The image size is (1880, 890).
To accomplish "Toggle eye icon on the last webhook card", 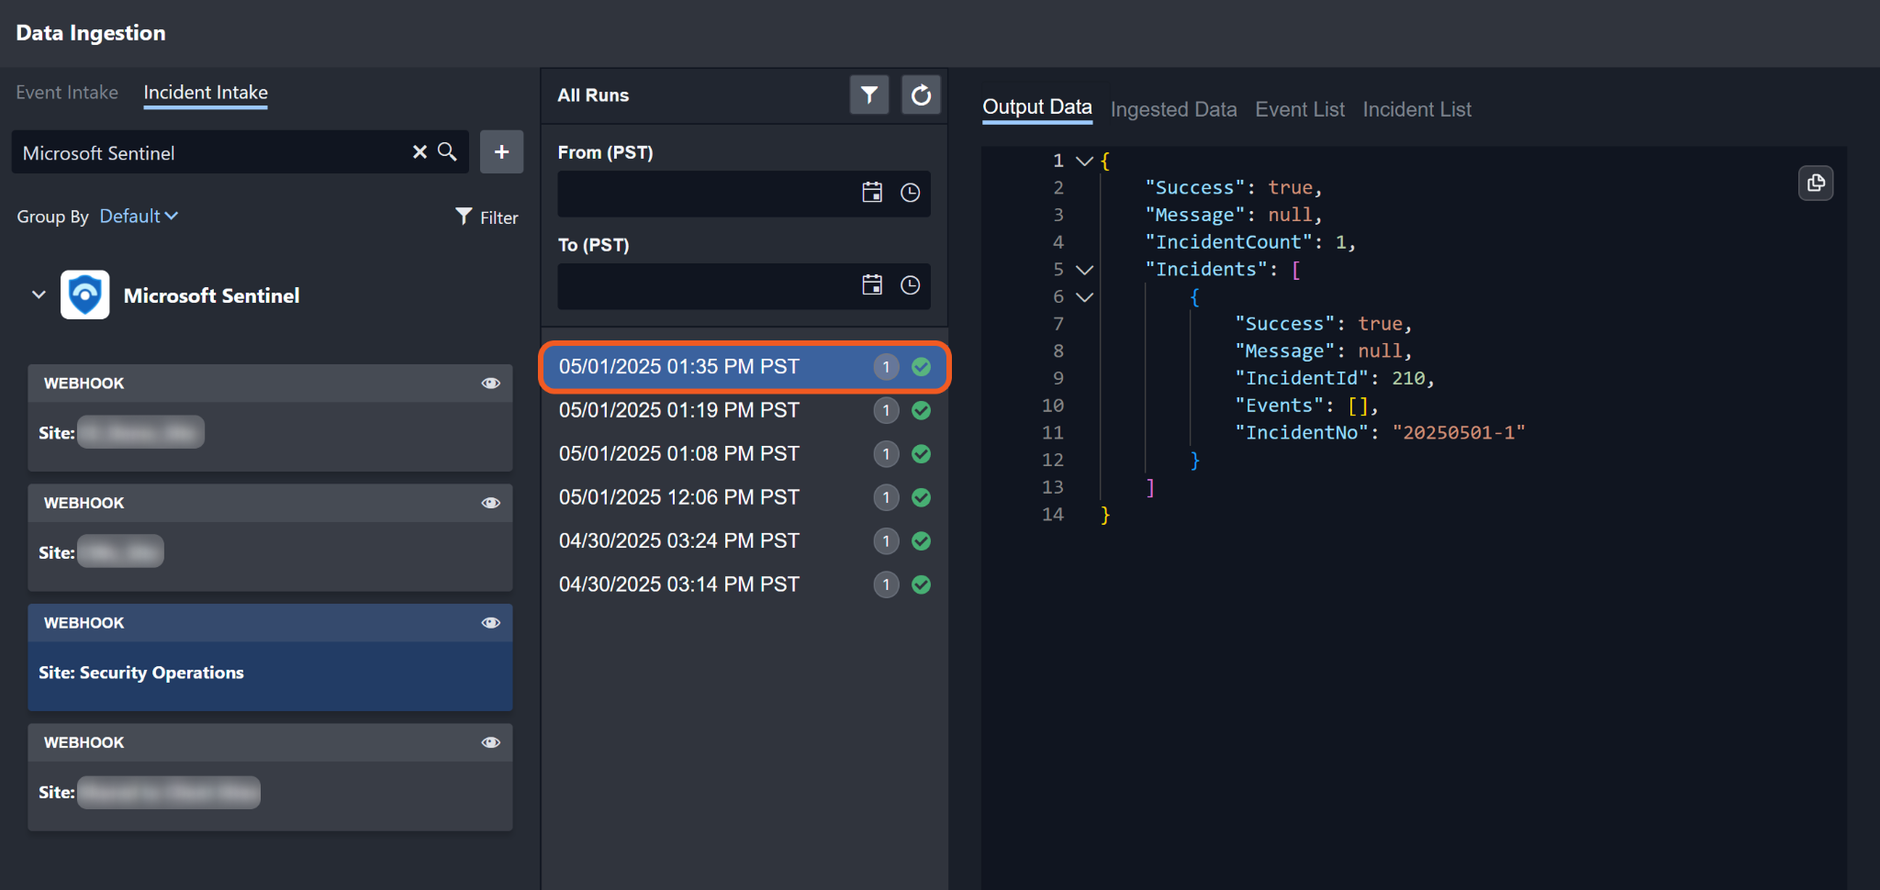I will point(491,742).
